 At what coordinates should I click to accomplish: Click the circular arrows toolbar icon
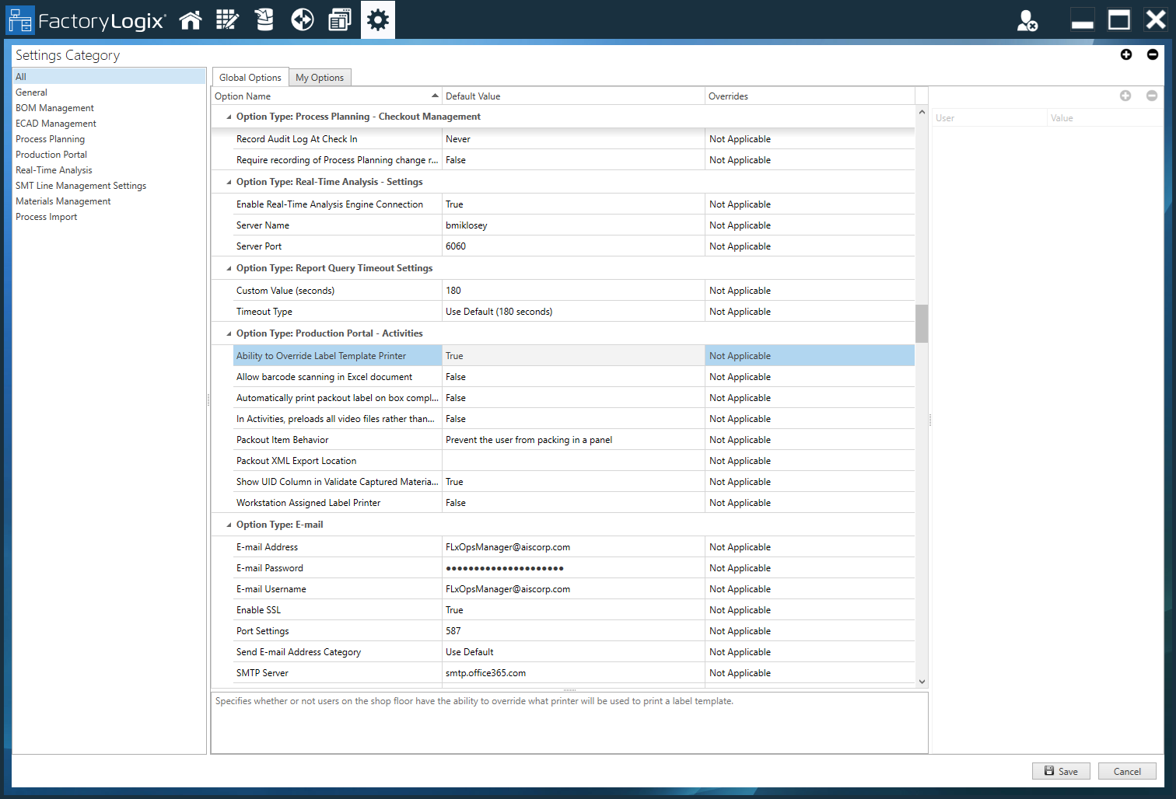[x=302, y=20]
